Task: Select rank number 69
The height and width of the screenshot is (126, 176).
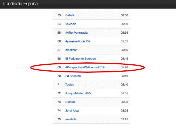Action: [59, 67]
